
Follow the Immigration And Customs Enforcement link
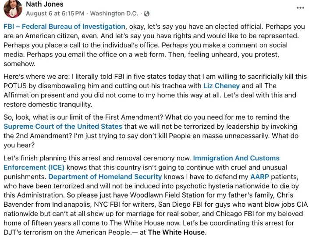coord(141,158)
